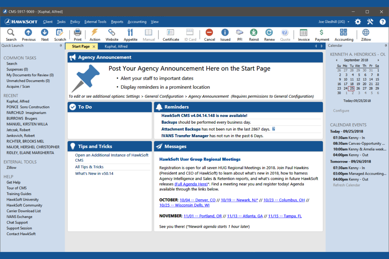Click the Print toolbar icon

point(78,35)
